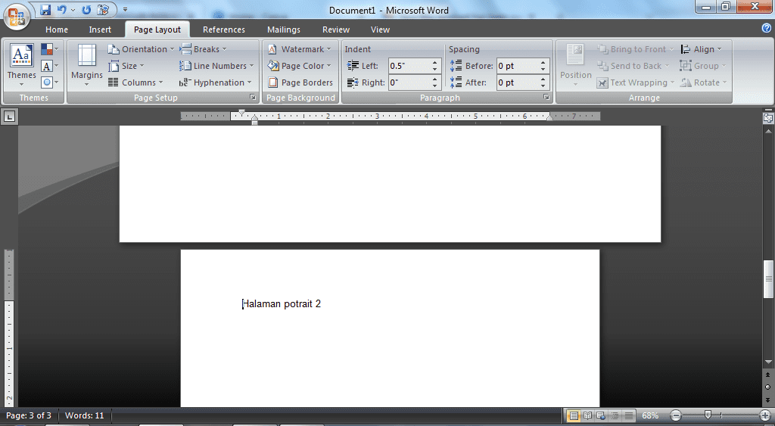775x426 pixels.
Task: Click the vertical scrollbar thumb
Action: pyautogui.click(x=768, y=278)
